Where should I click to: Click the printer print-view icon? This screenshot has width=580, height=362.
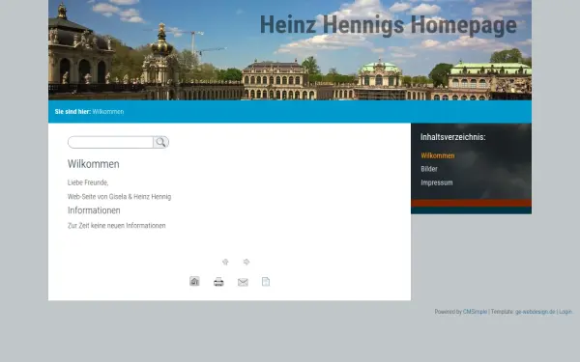(x=218, y=282)
